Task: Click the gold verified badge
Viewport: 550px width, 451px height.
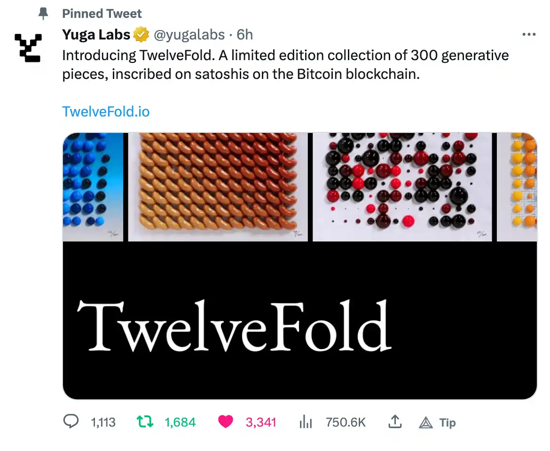Action: coord(141,35)
